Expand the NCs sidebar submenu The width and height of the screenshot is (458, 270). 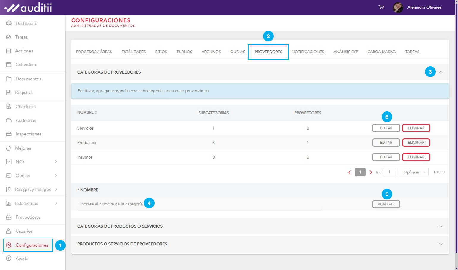[56, 162]
